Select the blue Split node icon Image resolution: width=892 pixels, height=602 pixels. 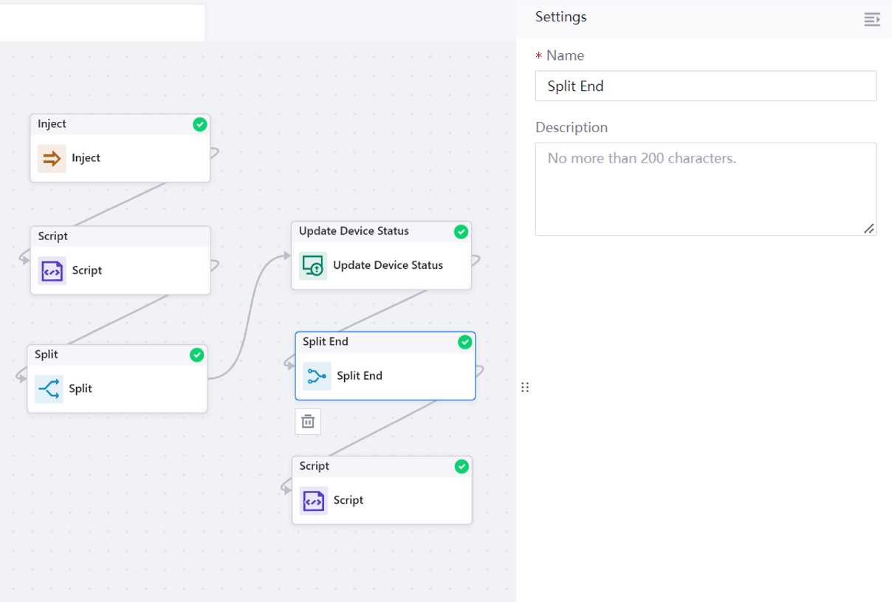pos(49,389)
